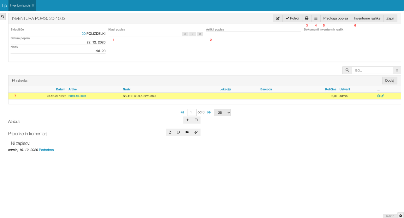The height and width of the screenshot is (218, 404).
Task: Open the folder icon in attachments
Action: (187, 132)
